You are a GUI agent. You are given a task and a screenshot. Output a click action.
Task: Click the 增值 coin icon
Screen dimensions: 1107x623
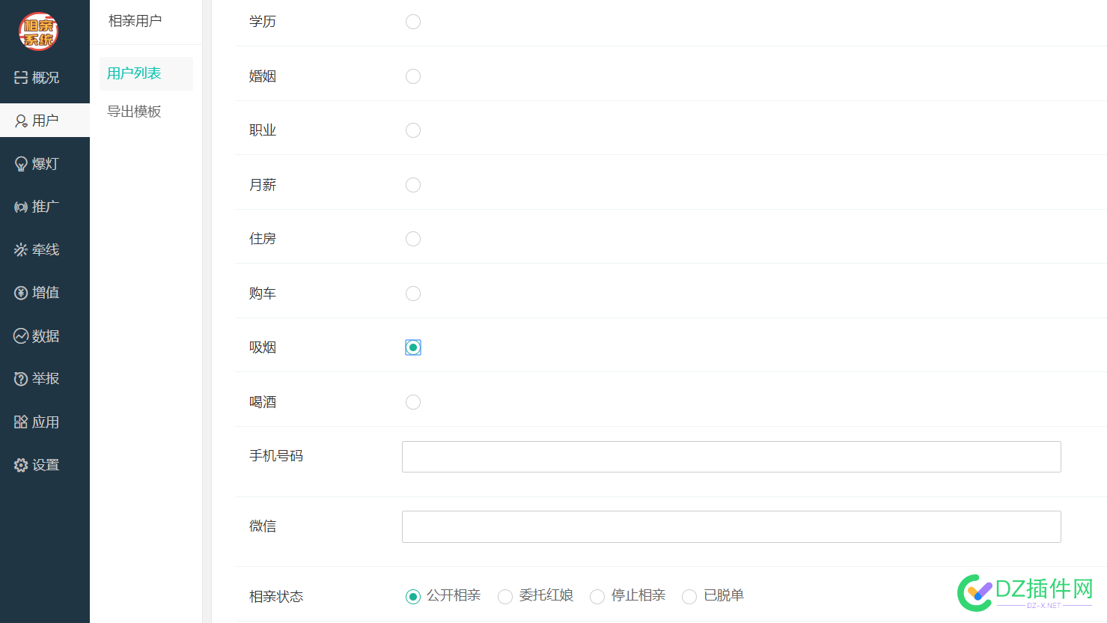pos(21,293)
